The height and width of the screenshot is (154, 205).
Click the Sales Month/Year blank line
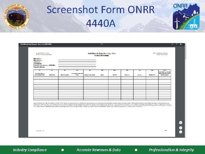point(77,68)
